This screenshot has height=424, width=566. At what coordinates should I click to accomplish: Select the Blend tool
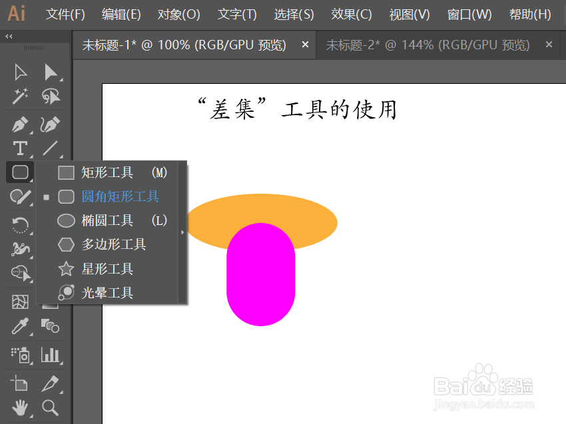(x=50, y=326)
